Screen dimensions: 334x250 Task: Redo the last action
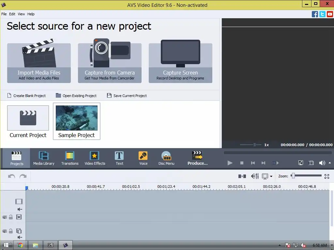[x=23, y=176]
